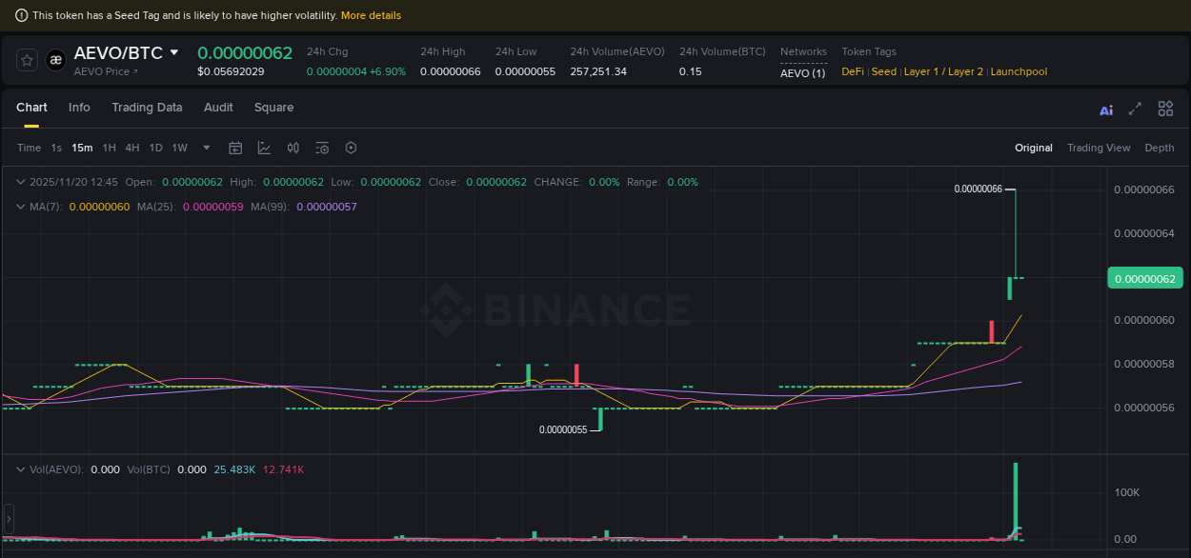The width and height of the screenshot is (1191, 558).
Task: Open the indicator list settings icon
Action: [x=322, y=148]
